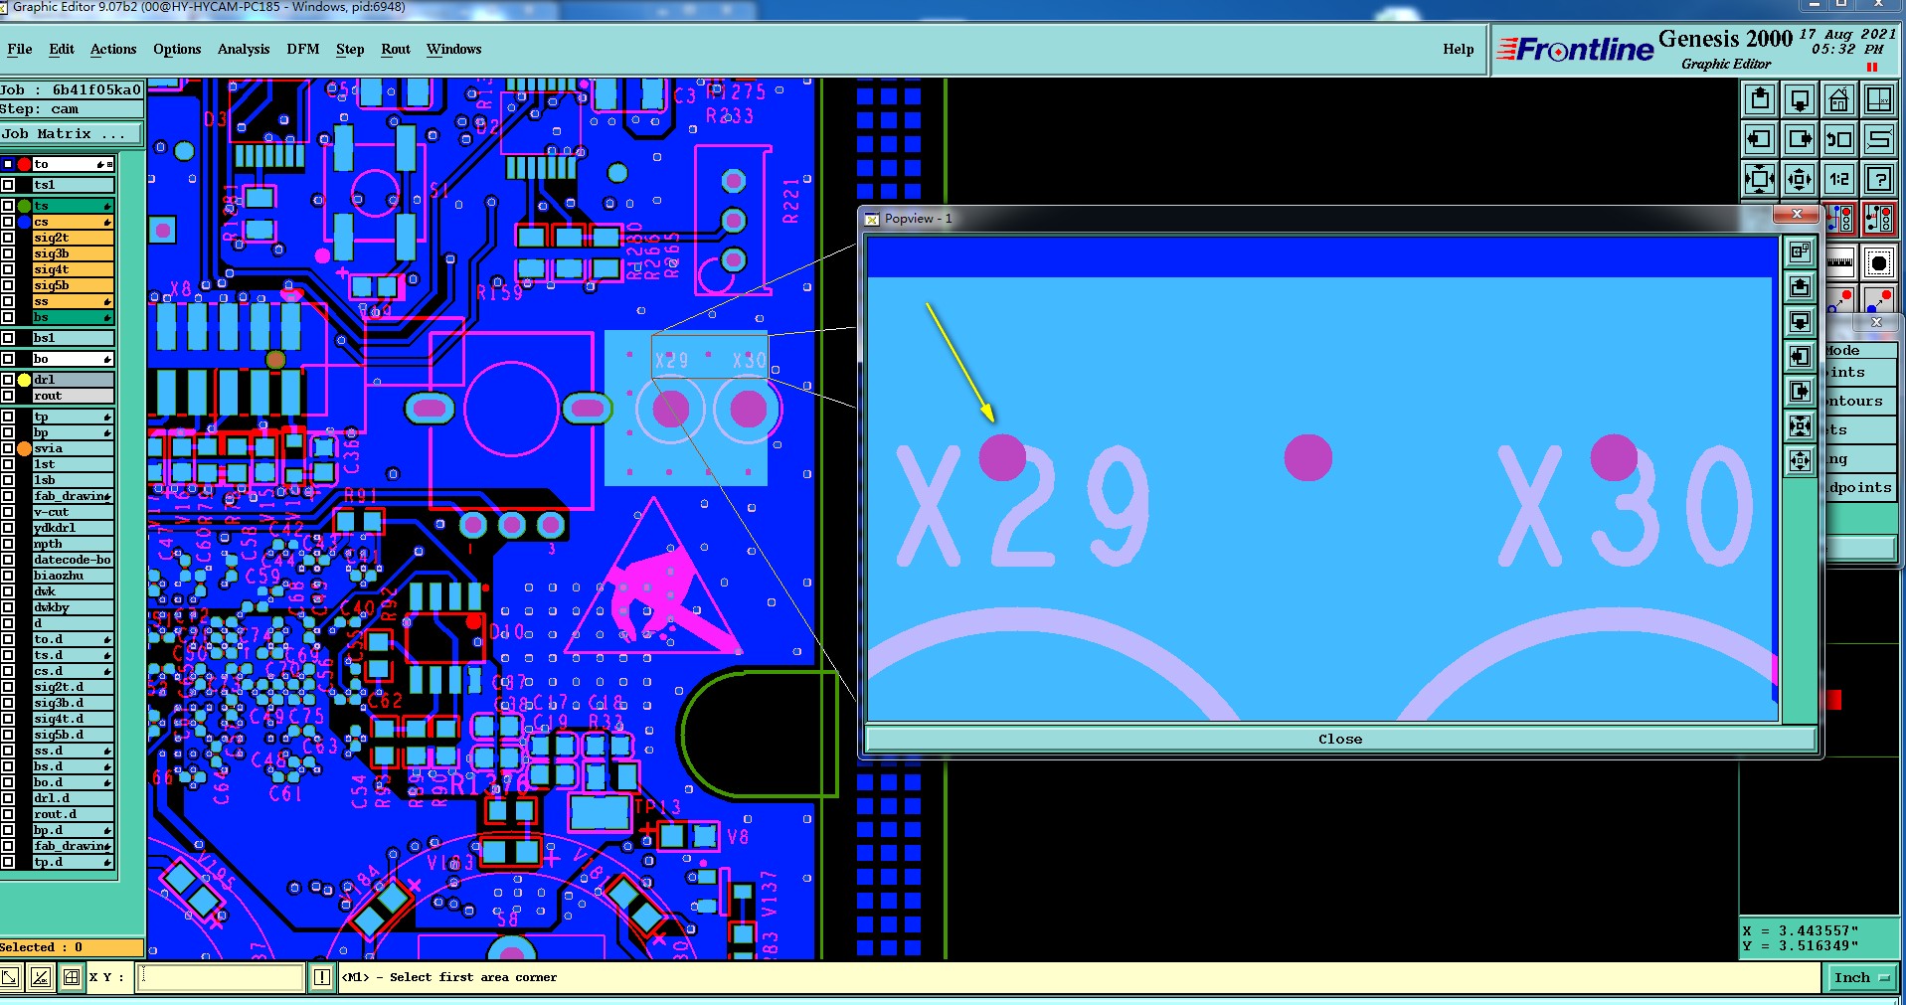Open the Job Matrix ... selector

72,134
